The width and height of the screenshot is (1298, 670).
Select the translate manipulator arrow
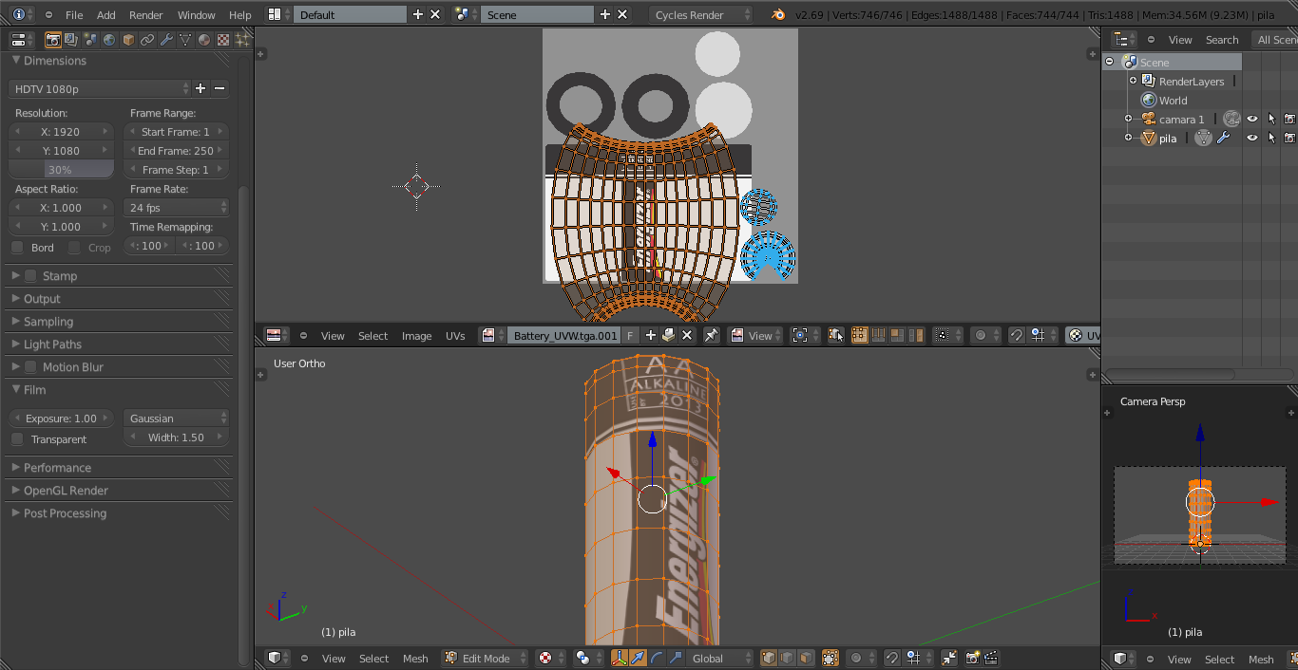pyautogui.click(x=639, y=658)
